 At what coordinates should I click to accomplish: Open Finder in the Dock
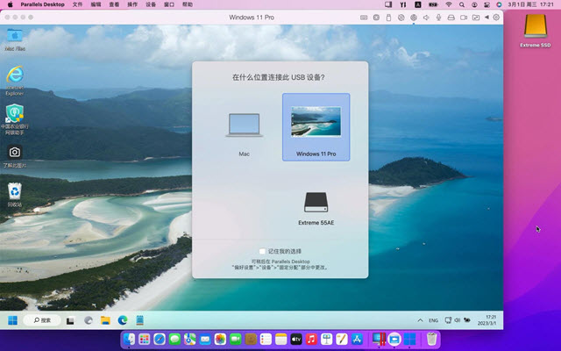click(x=129, y=339)
